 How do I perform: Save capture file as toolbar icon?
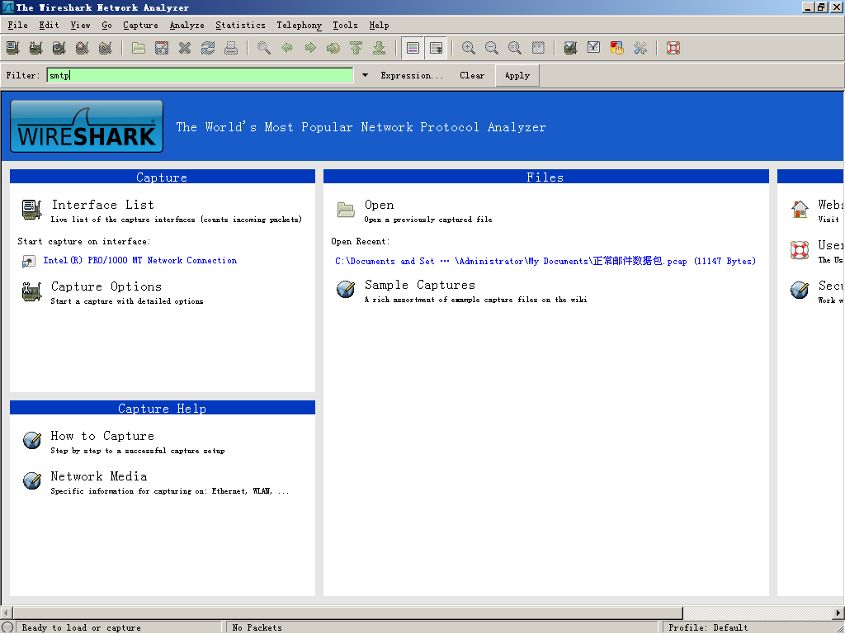[162, 48]
